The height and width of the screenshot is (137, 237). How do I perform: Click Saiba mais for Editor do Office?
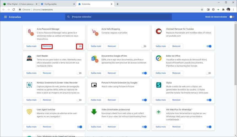161,73
